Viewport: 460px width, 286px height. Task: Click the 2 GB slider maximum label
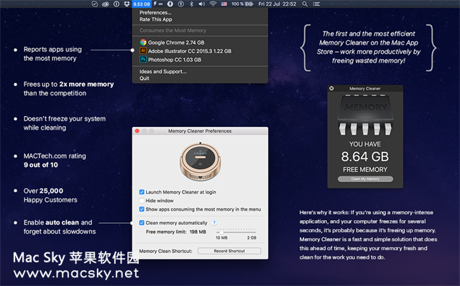tap(252, 238)
